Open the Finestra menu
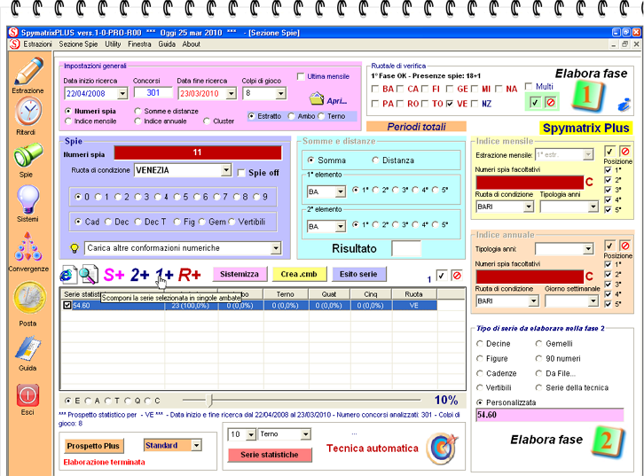The width and height of the screenshot is (644, 476). [x=139, y=44]
